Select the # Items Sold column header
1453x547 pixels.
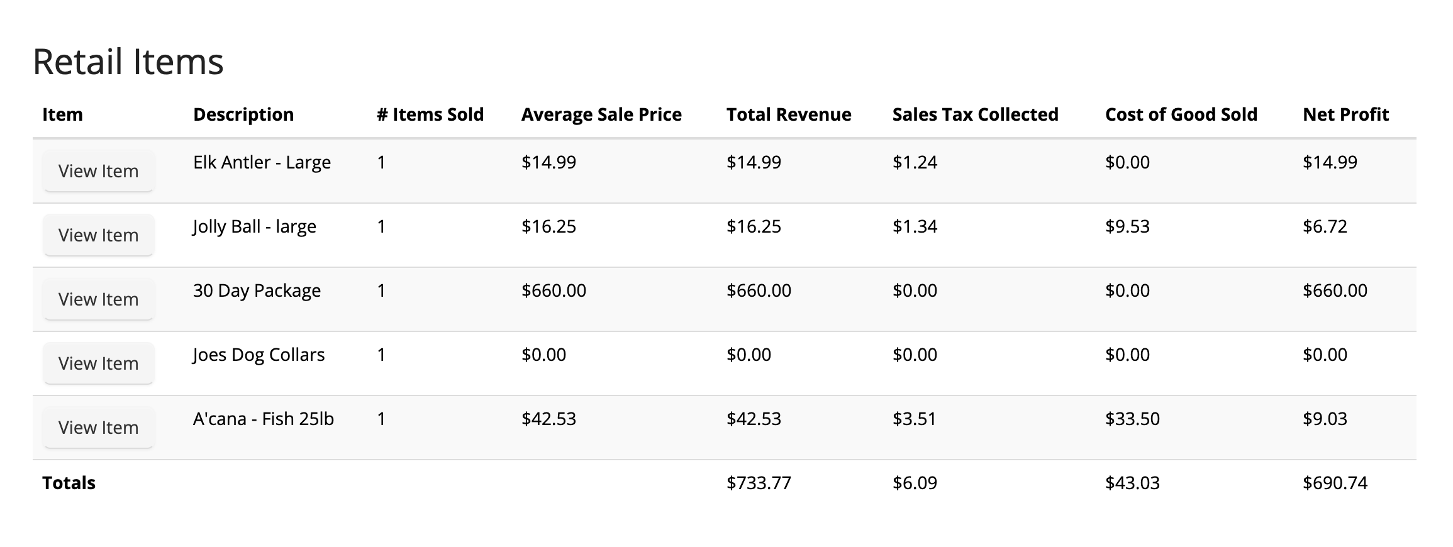(x=430, y=114)
